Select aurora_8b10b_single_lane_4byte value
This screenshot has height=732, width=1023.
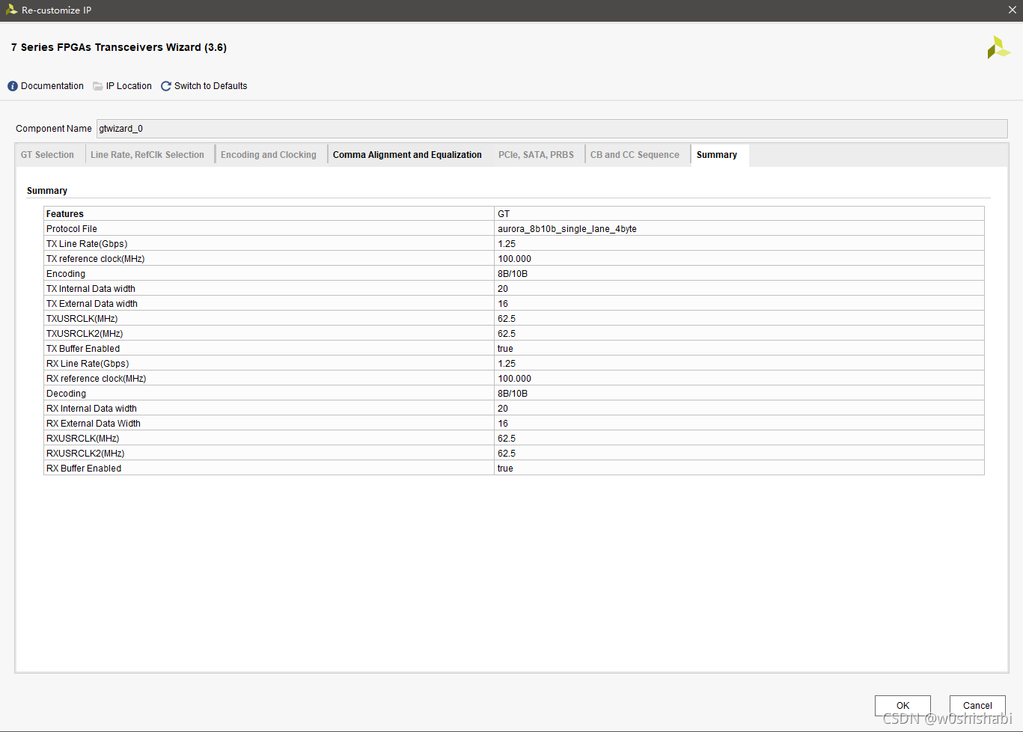(567, 229)
